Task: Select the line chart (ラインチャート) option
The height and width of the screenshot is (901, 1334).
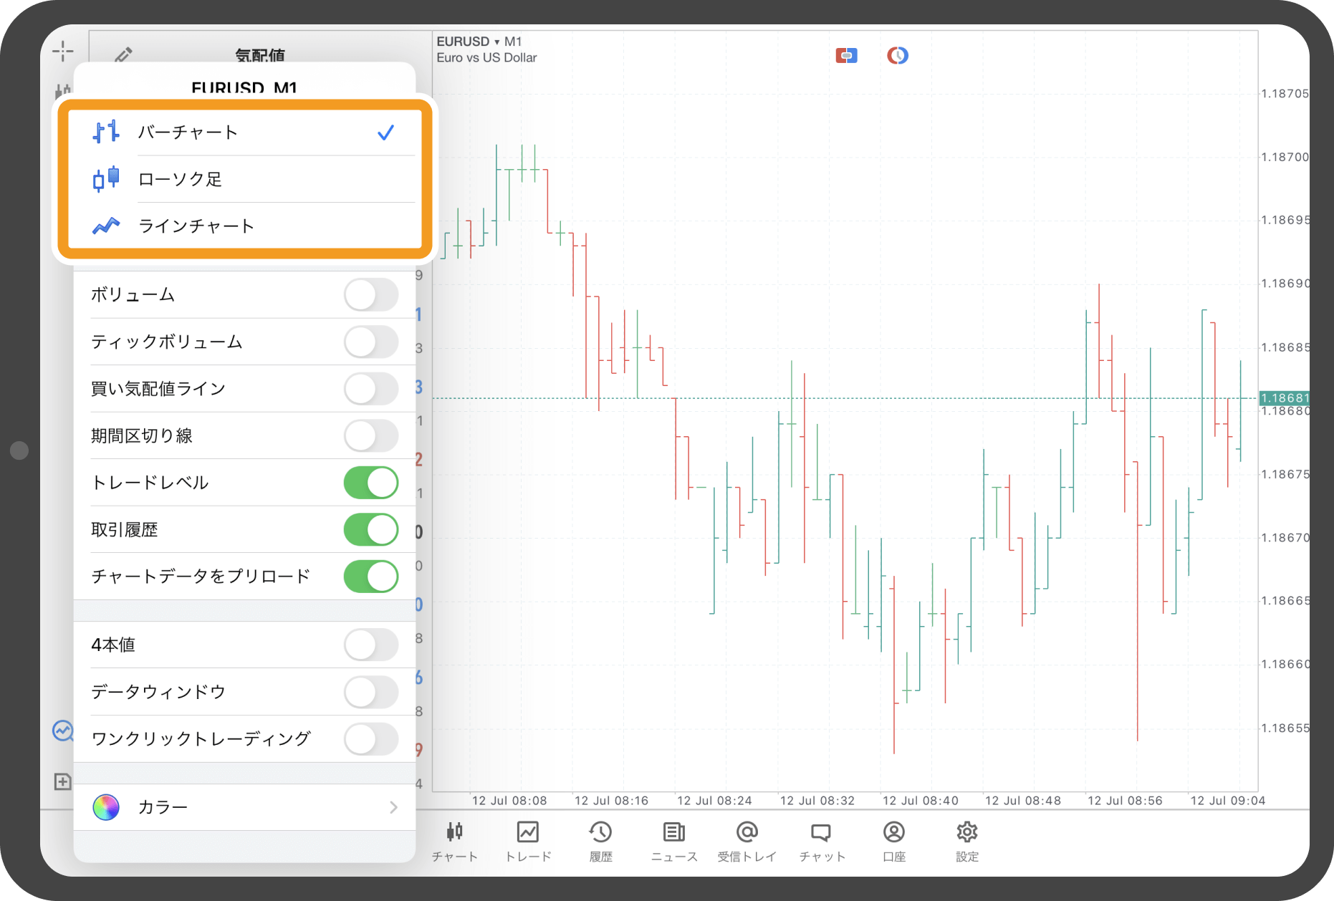Action: (x=244, y=226)
